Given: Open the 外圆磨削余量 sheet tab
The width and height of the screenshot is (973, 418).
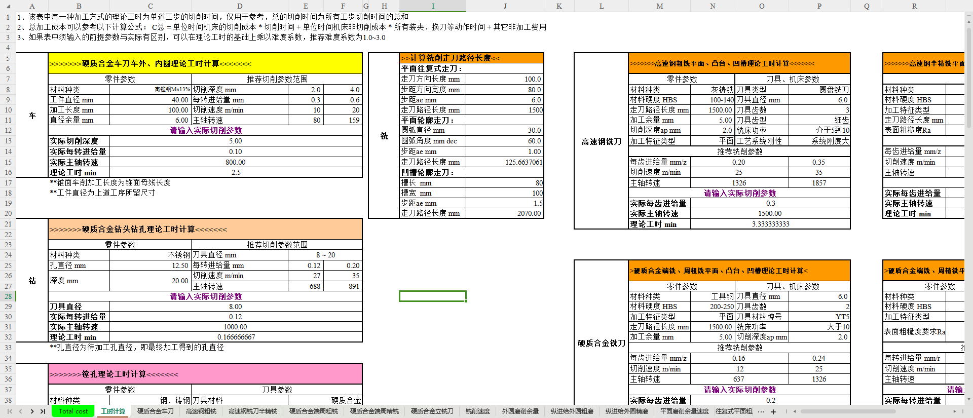Looking at the screenshot, I should pos(520,411).
